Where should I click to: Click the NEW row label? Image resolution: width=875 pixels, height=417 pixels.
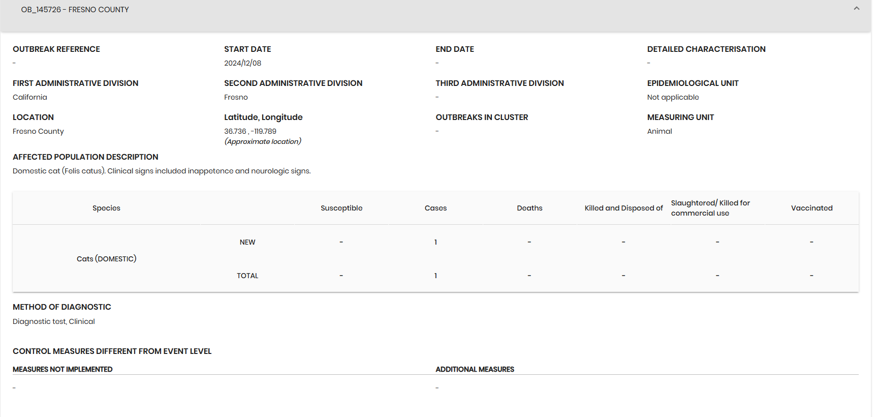[247, 242]
